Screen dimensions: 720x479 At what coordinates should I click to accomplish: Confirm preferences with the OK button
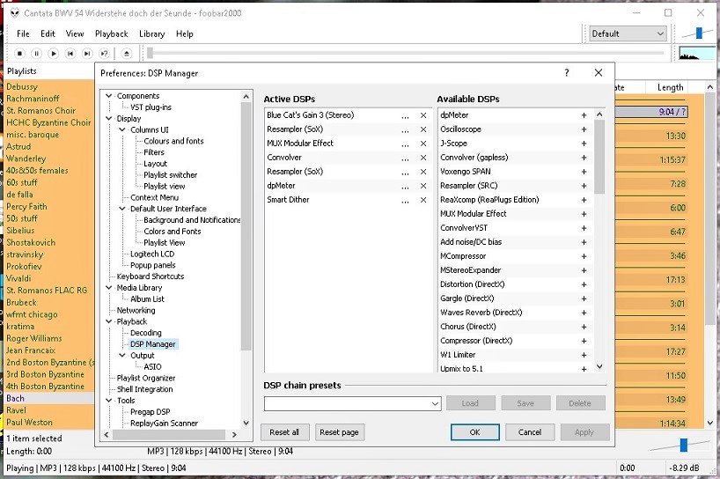coord(474,432)
